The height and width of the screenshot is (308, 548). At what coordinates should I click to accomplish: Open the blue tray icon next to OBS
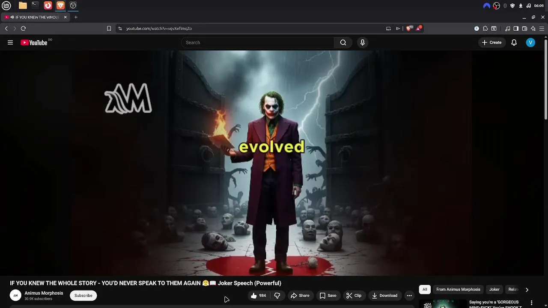[487, 6]
